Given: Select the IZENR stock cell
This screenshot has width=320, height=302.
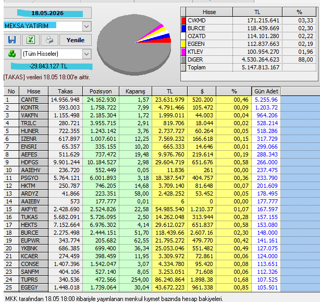Looking at the screenshot, I should point(34,139).
